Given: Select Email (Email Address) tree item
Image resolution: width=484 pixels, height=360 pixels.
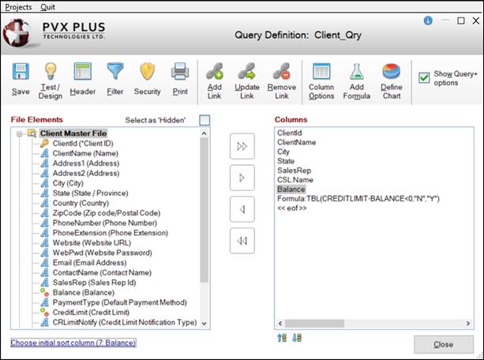Looking at the screenshot, I should [x=89, y=263].
